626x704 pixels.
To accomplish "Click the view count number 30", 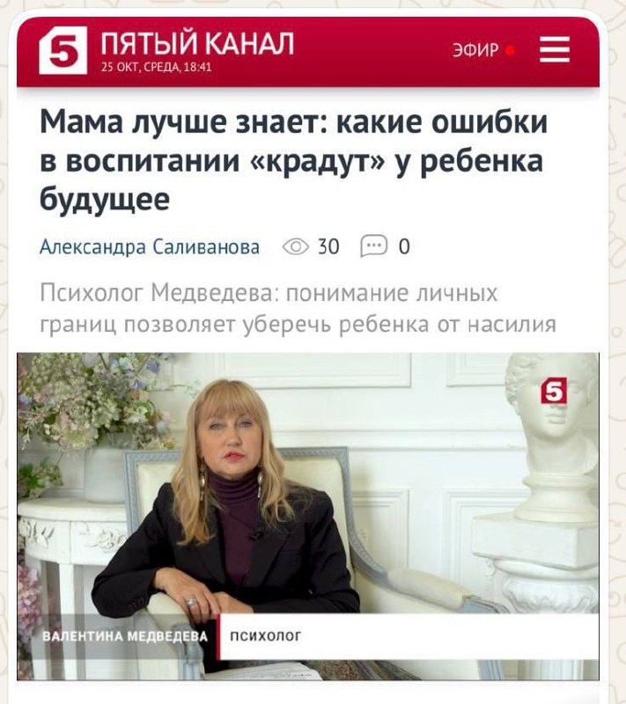I will coord(328,247).
